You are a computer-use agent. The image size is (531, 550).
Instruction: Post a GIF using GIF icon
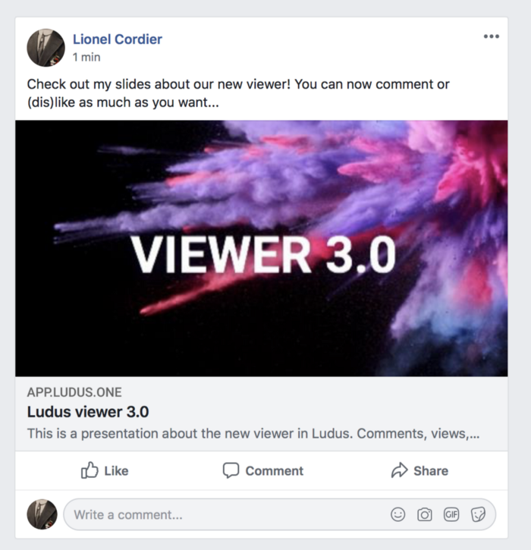(x=451, y=514)
